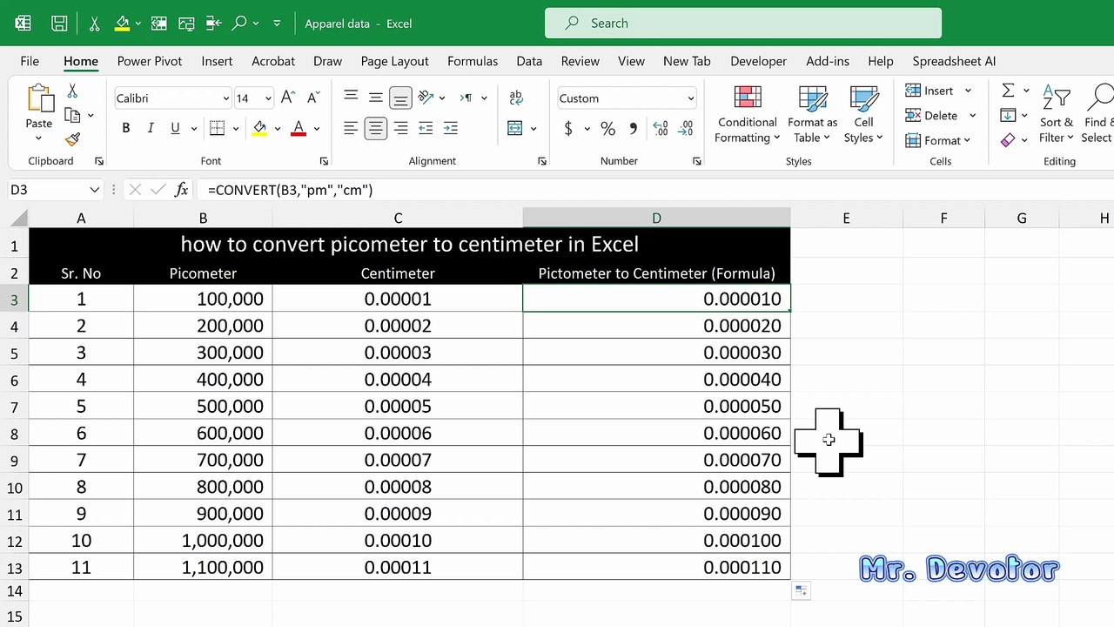Open the font size 14 dropdown
Viewport: 1114px width, 627px height.
coord(268,98)
